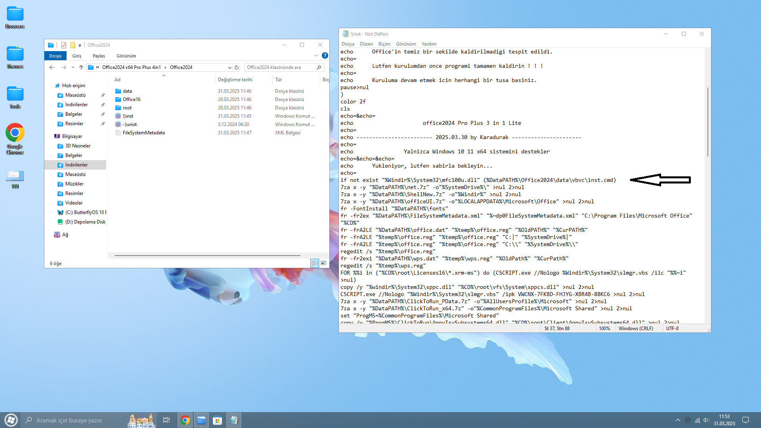
Task: Click Explorer horizontal scrollbar
Action: pos(207,256)
